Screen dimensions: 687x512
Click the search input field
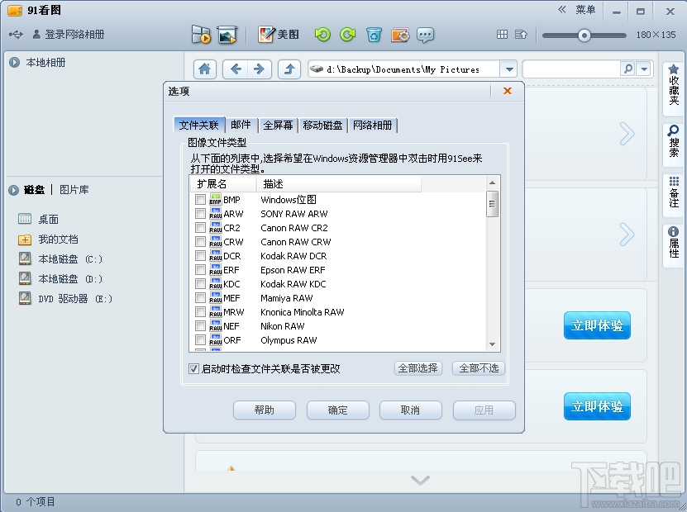point(571,69)
